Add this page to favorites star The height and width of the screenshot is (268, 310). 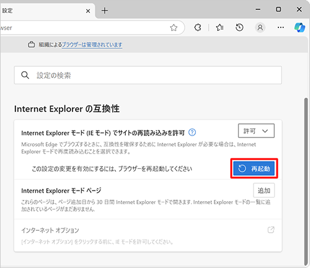click(174, 27)
